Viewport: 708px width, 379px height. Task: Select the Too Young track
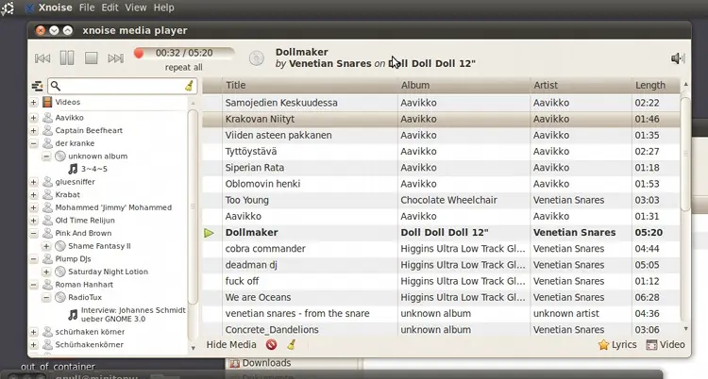[x=441, y=200]
